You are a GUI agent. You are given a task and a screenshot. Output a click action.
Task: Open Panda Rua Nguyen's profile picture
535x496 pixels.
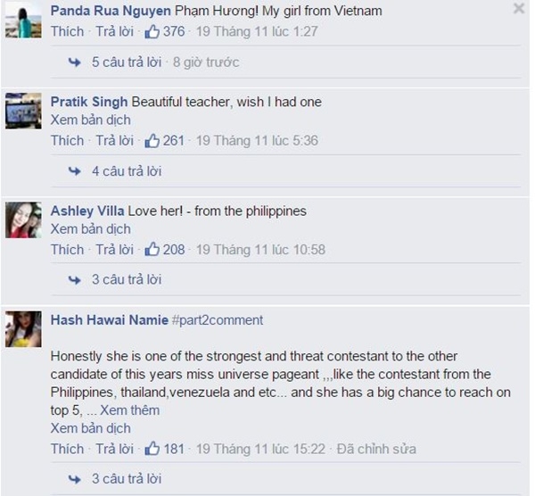(23, 20)
